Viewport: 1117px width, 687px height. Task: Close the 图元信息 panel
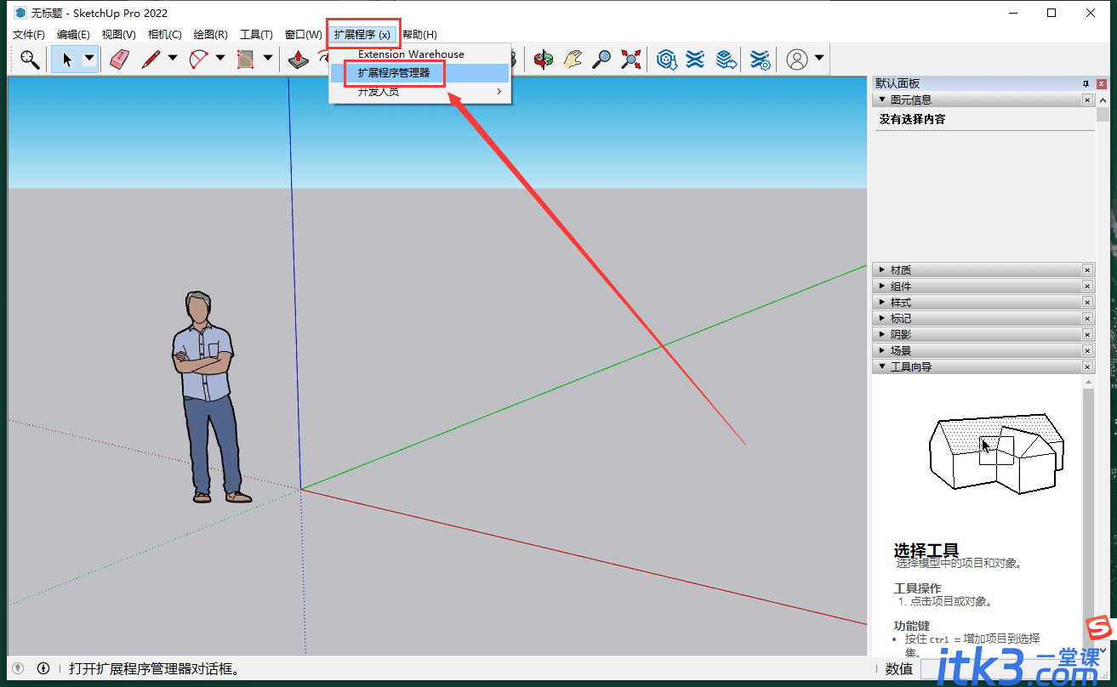(1087, 99)
